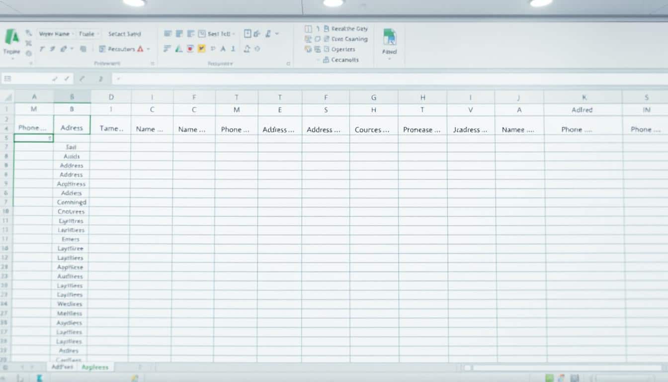Select the column H header

coord(422,97)
